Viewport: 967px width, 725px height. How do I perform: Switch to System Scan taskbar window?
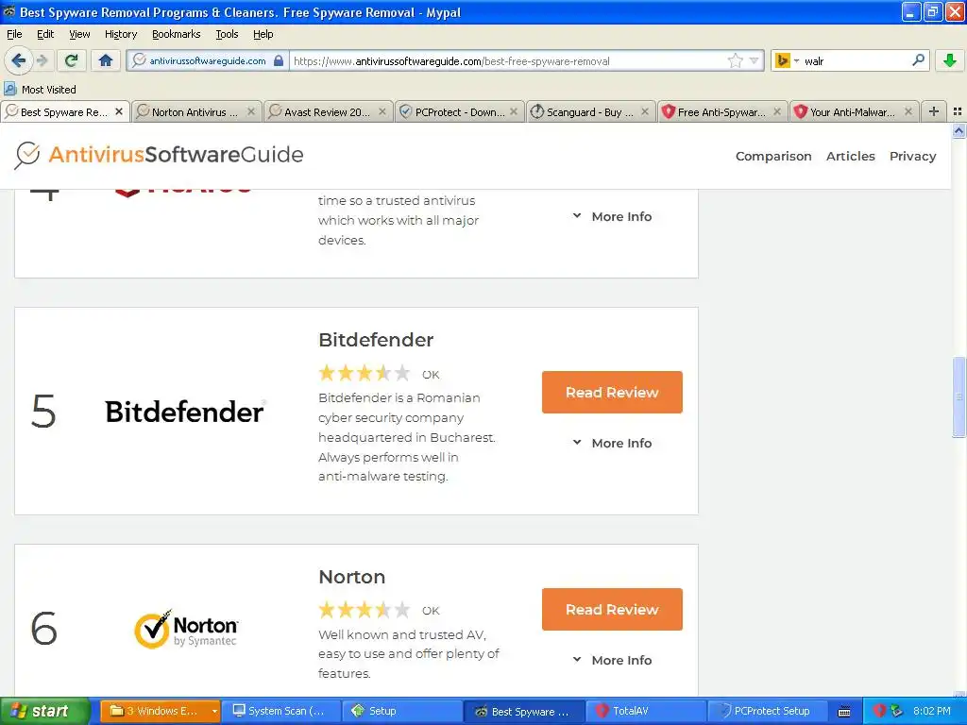pos(280,711)
